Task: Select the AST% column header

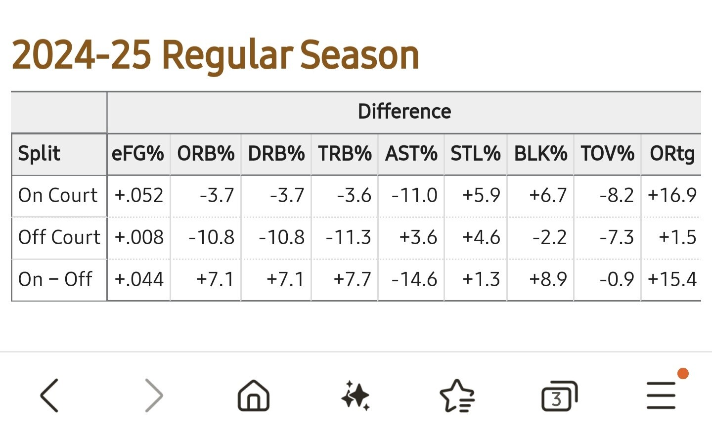Action: [x=411, y=154]
